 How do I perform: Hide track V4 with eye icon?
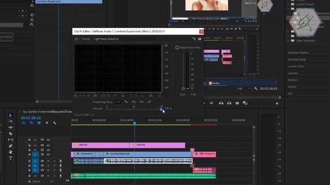pyautogui.click(x=48, y=140)
